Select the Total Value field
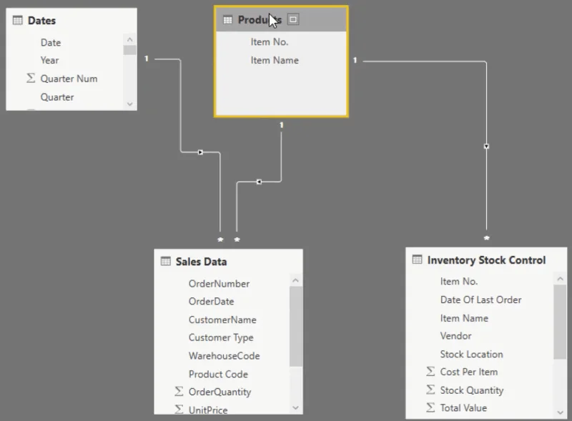The image size is (572, 421). tap(463, 407)
